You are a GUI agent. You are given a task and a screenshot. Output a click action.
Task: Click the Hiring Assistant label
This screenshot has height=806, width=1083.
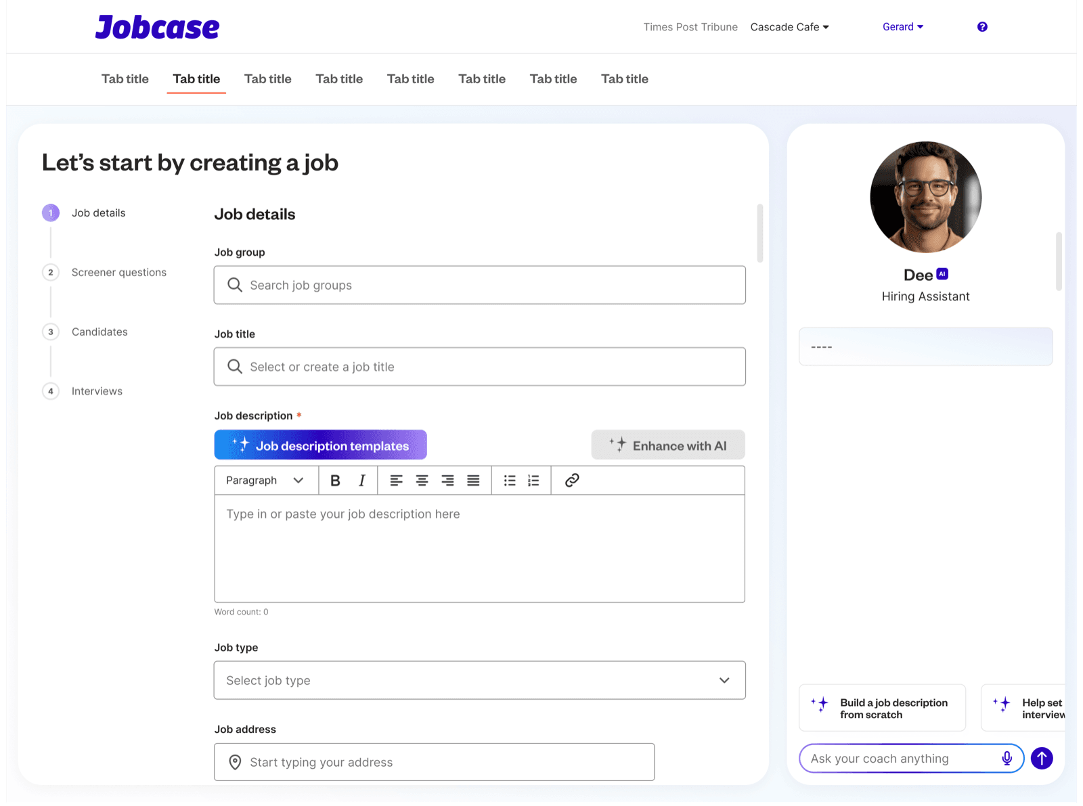coord(925,296)
